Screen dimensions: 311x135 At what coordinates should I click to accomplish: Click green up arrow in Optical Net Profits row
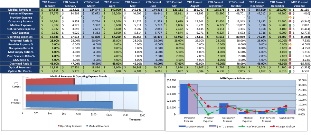point(290,71)
